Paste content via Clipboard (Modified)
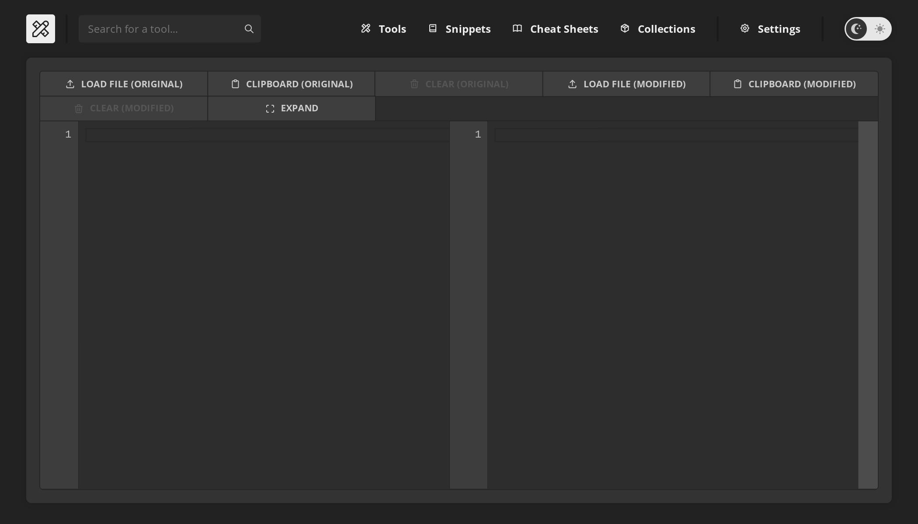 [794, 83]
